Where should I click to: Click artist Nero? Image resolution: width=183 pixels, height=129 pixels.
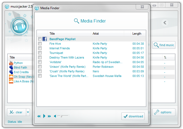pos(96,71)
